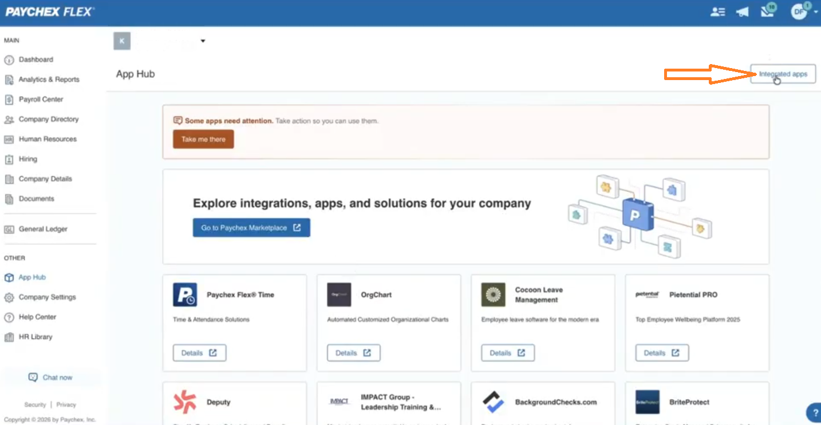
Task: Click the 'Paychex Flex® Time' title
Action: click(x=240, y=295)
